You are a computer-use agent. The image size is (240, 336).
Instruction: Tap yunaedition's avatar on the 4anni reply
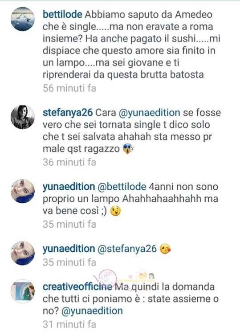click(x=23, y=191)
